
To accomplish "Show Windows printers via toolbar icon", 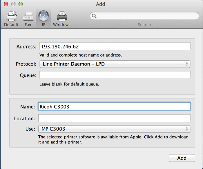I will 61,19.
